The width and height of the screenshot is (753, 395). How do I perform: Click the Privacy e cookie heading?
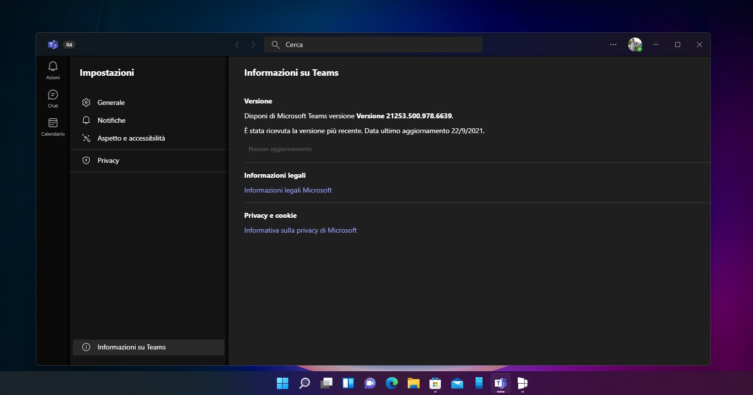[x=270, y=215]
